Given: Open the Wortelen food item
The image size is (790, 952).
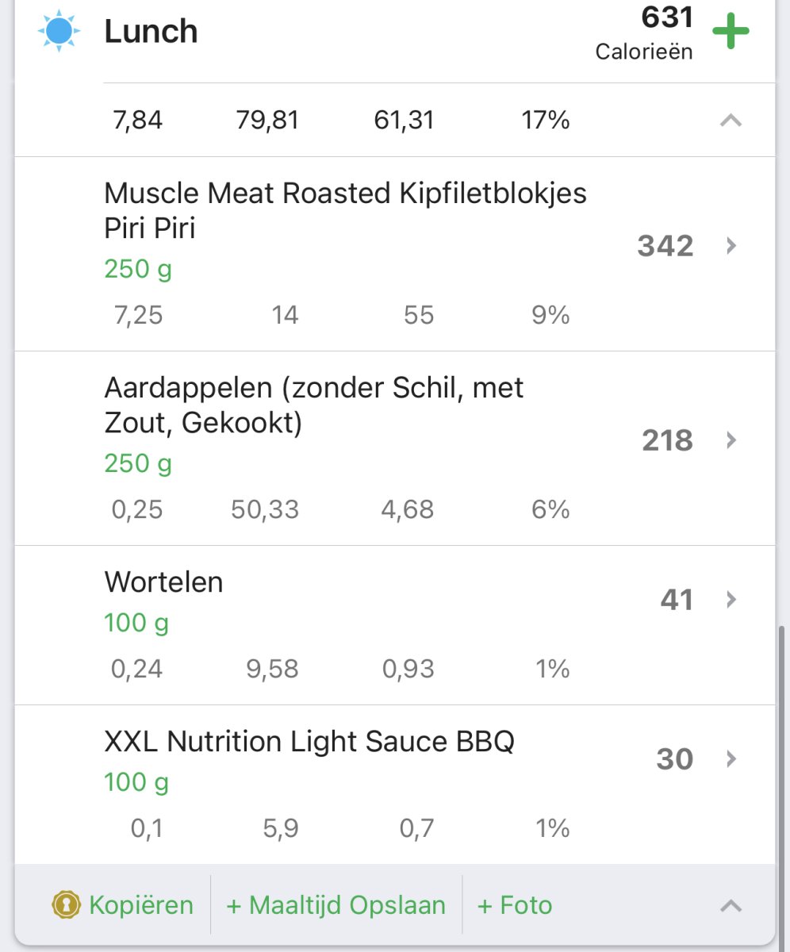Looking at the screenshot, I should tap(163, 582).
